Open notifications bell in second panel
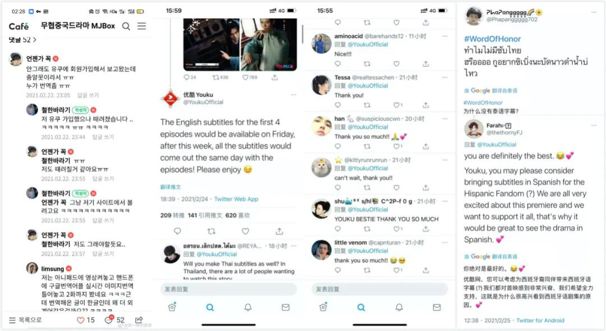This screenshot has height=331, width=606. [248, 307]
